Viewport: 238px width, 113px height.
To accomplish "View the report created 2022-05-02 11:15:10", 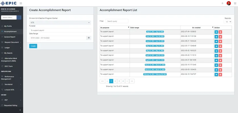I will click(x=216, y=56).
